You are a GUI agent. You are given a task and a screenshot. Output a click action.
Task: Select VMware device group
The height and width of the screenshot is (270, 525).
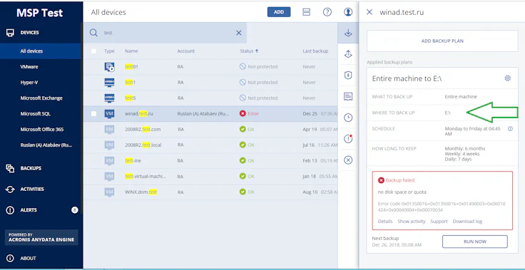tap(29, 66)
